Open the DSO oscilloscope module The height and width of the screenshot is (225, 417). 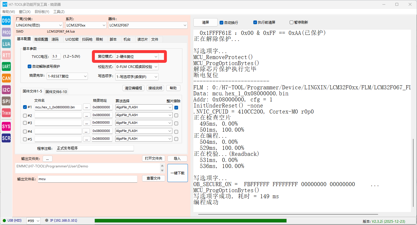(x=6, y=21)
